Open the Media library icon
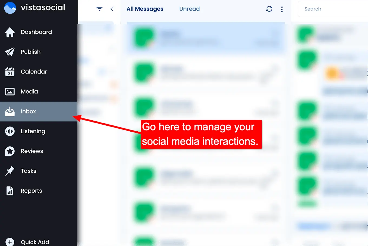368x246 pixels. 10,91
